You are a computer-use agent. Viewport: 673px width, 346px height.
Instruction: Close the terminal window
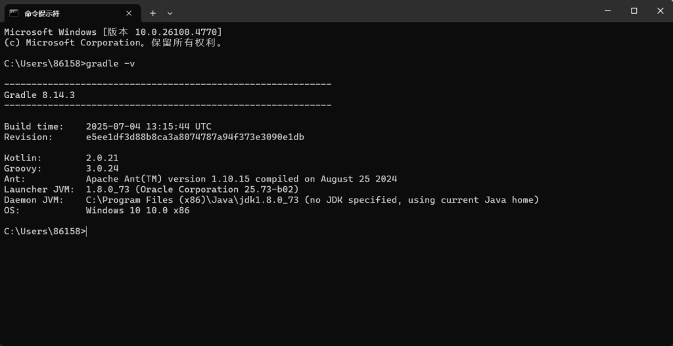660,11
